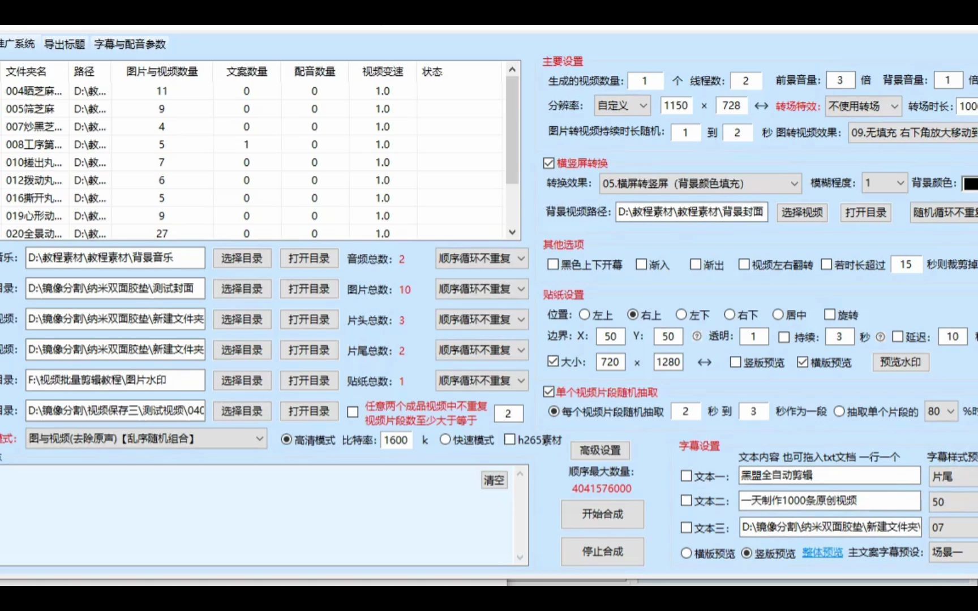Select 居中 sticker position
This screenshot has width=978, height=611.
[778, 315]
